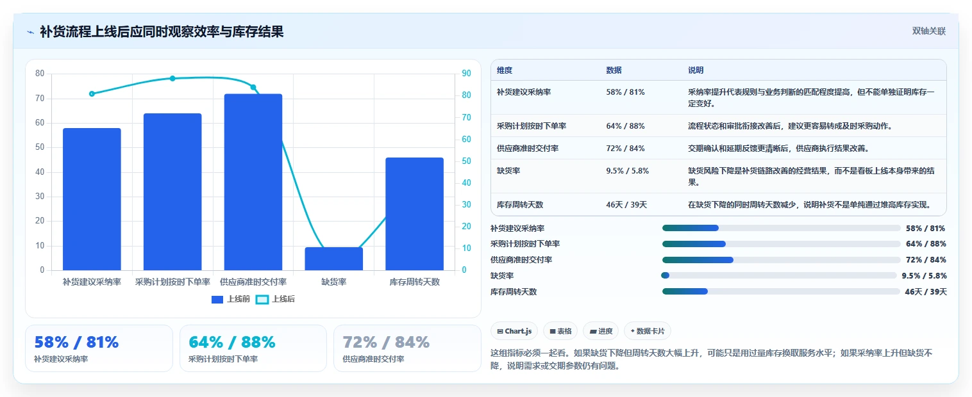Click the line point above 补货建议采纳率 bar
Viewport: 972px width, 397px height.
pyautogui.click(x=92, y=93)
